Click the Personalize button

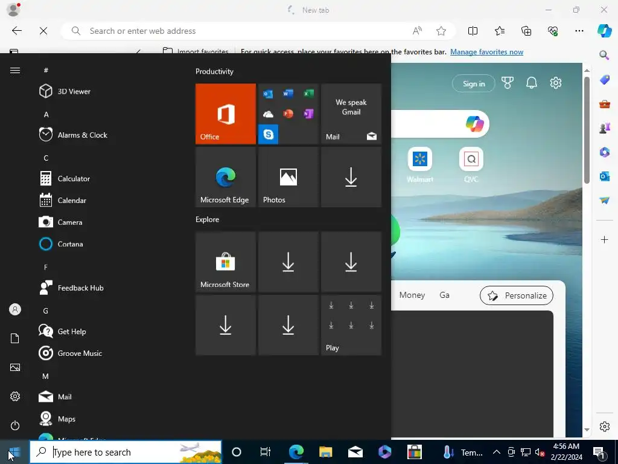(x=517, y=295)
